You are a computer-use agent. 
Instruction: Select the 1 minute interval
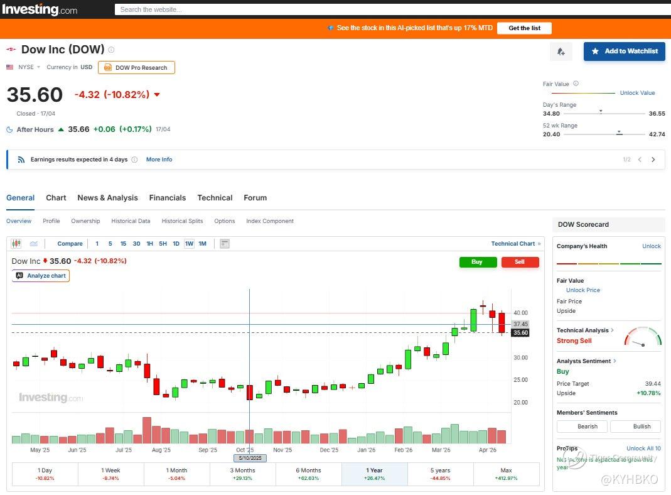(x=97, y=244)
